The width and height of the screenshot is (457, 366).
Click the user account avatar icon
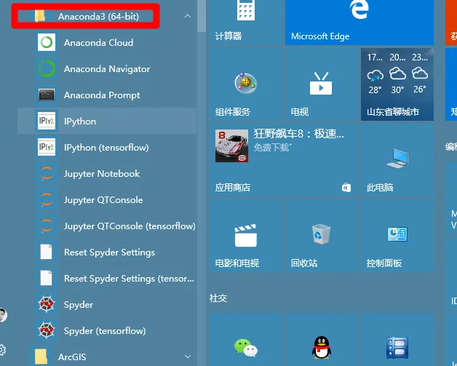coord(3,315)
